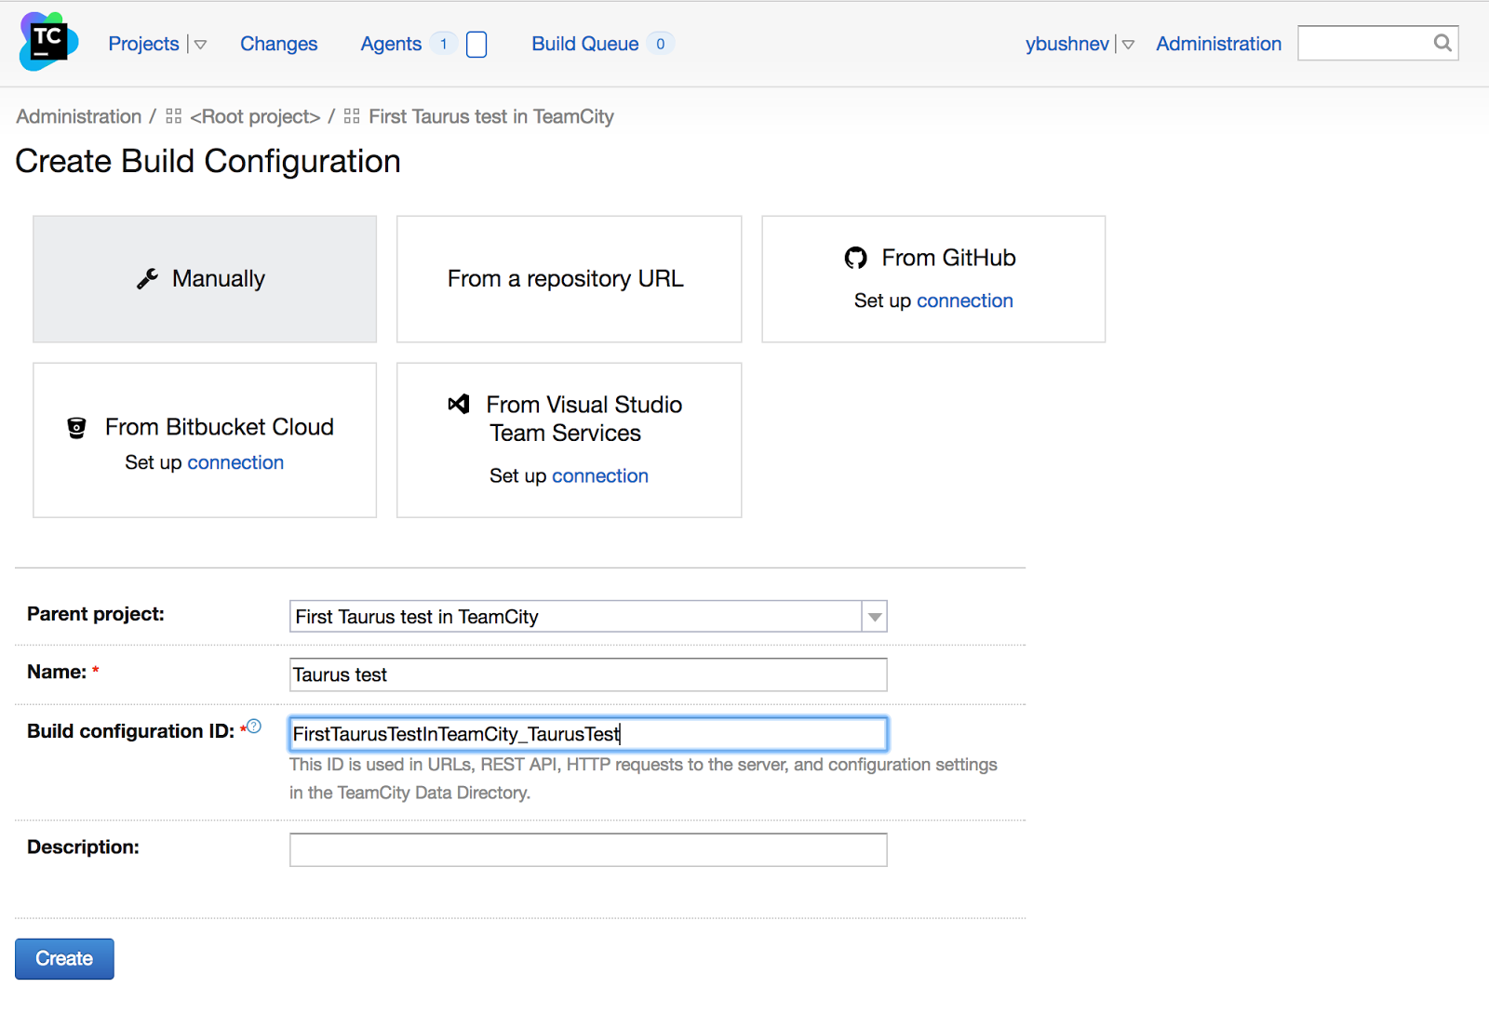Focus the header search box
The height and width of the screenshot is (1014, 1489).
[1377, 43]
